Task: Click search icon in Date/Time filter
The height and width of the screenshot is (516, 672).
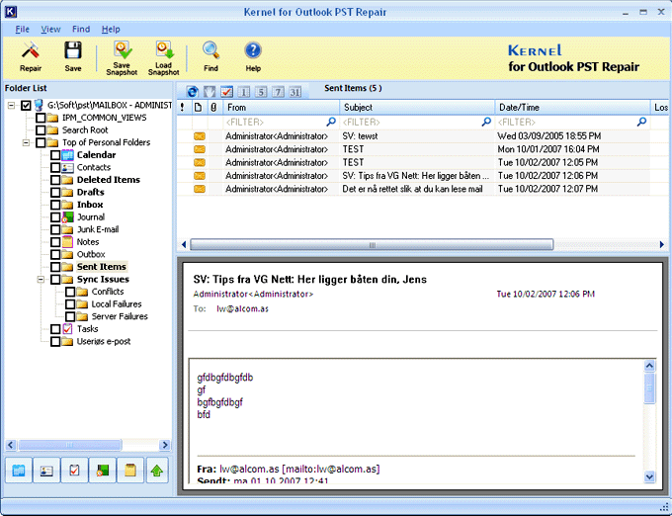Action: [x=641, y=122]
